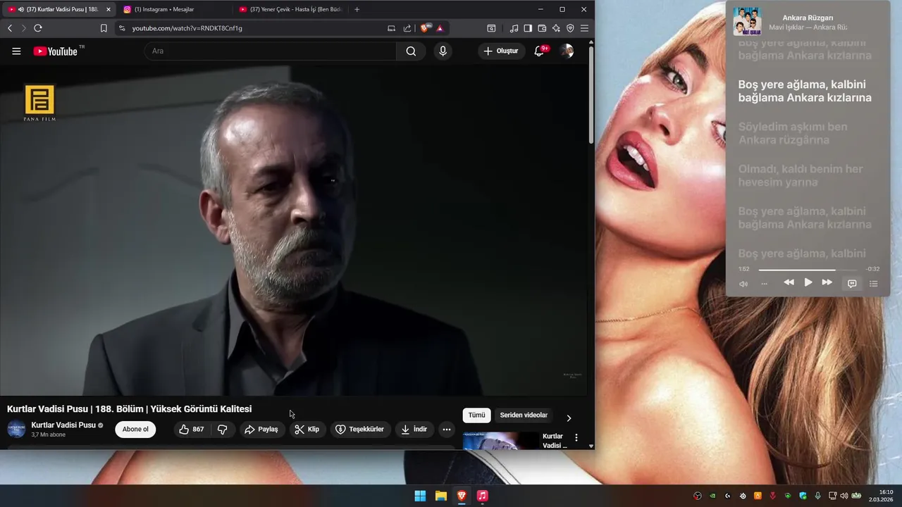The width and height of the screenshot is (902, 507).
Task: Click the Paylaş share button
Action: tap(261, 429)
